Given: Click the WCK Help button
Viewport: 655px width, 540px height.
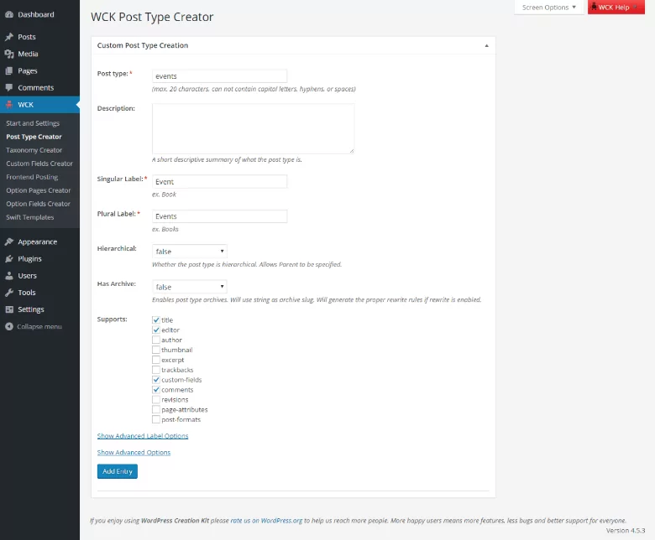Looking at the screenshot, I should [616, 8].
